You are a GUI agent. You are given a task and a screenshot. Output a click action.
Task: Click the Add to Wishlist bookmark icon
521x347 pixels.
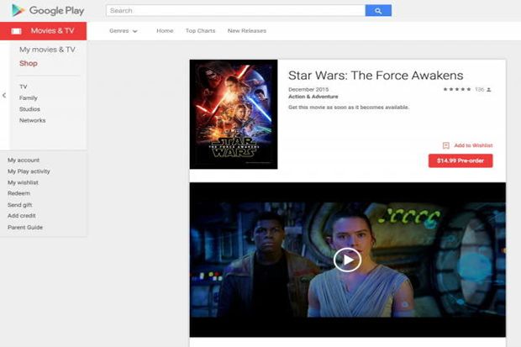tap(446, 145)
